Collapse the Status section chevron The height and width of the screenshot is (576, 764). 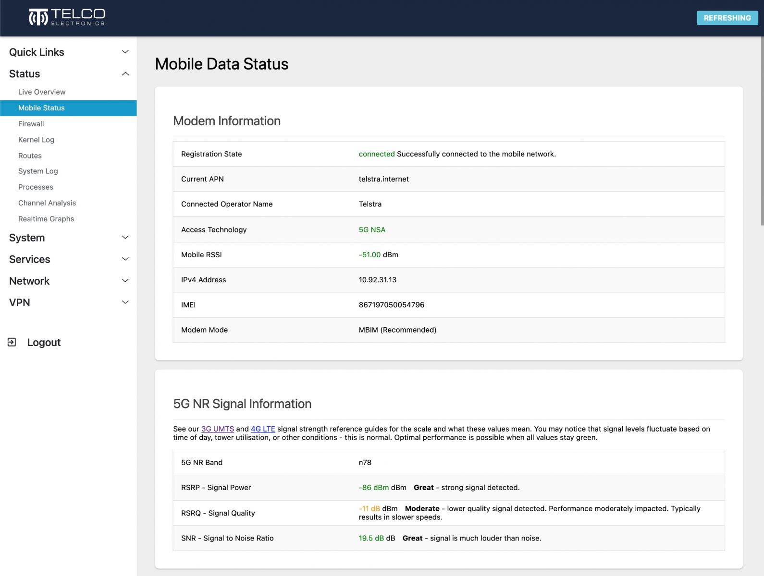pos(125,73)
